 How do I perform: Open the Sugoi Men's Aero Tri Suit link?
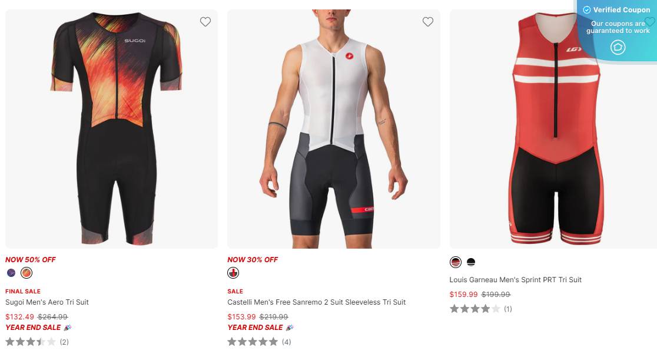click(x=47, y=302)
